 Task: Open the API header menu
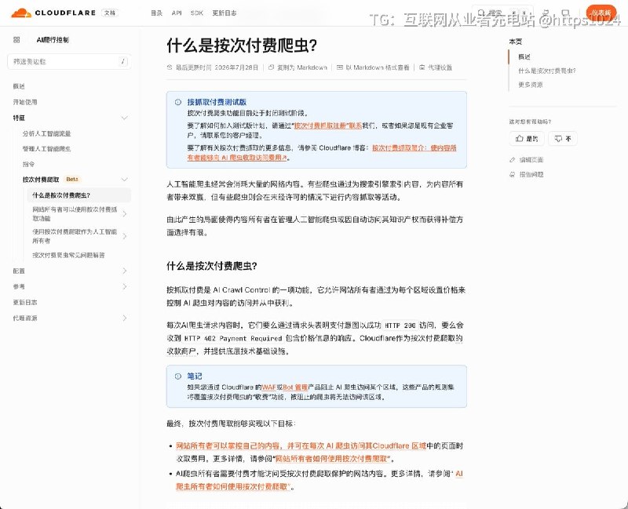177,13
